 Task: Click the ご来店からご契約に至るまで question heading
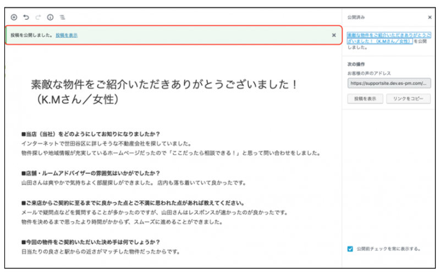[x=133, y=203]
